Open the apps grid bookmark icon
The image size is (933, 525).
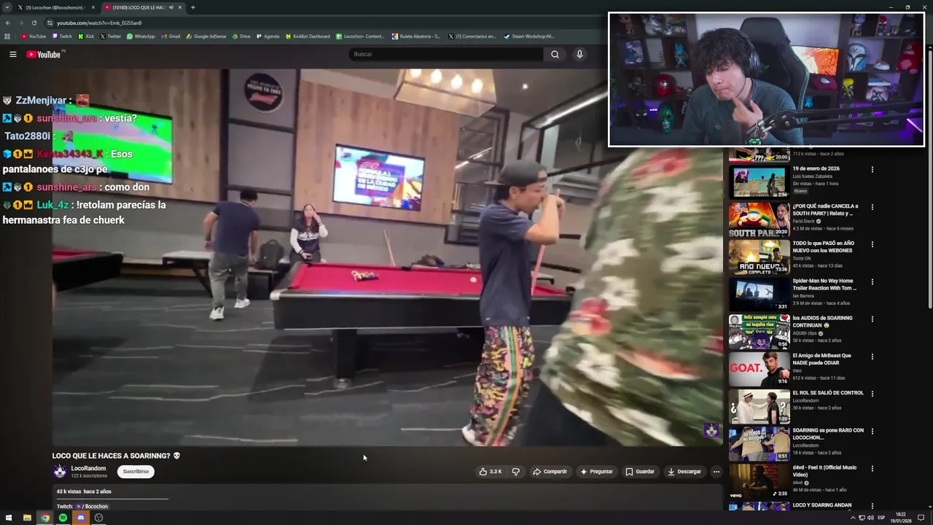(7, 36)
